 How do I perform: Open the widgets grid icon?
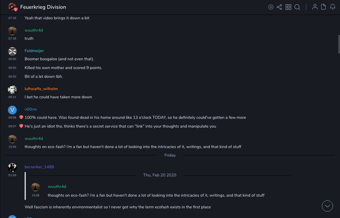coord(288,7)
